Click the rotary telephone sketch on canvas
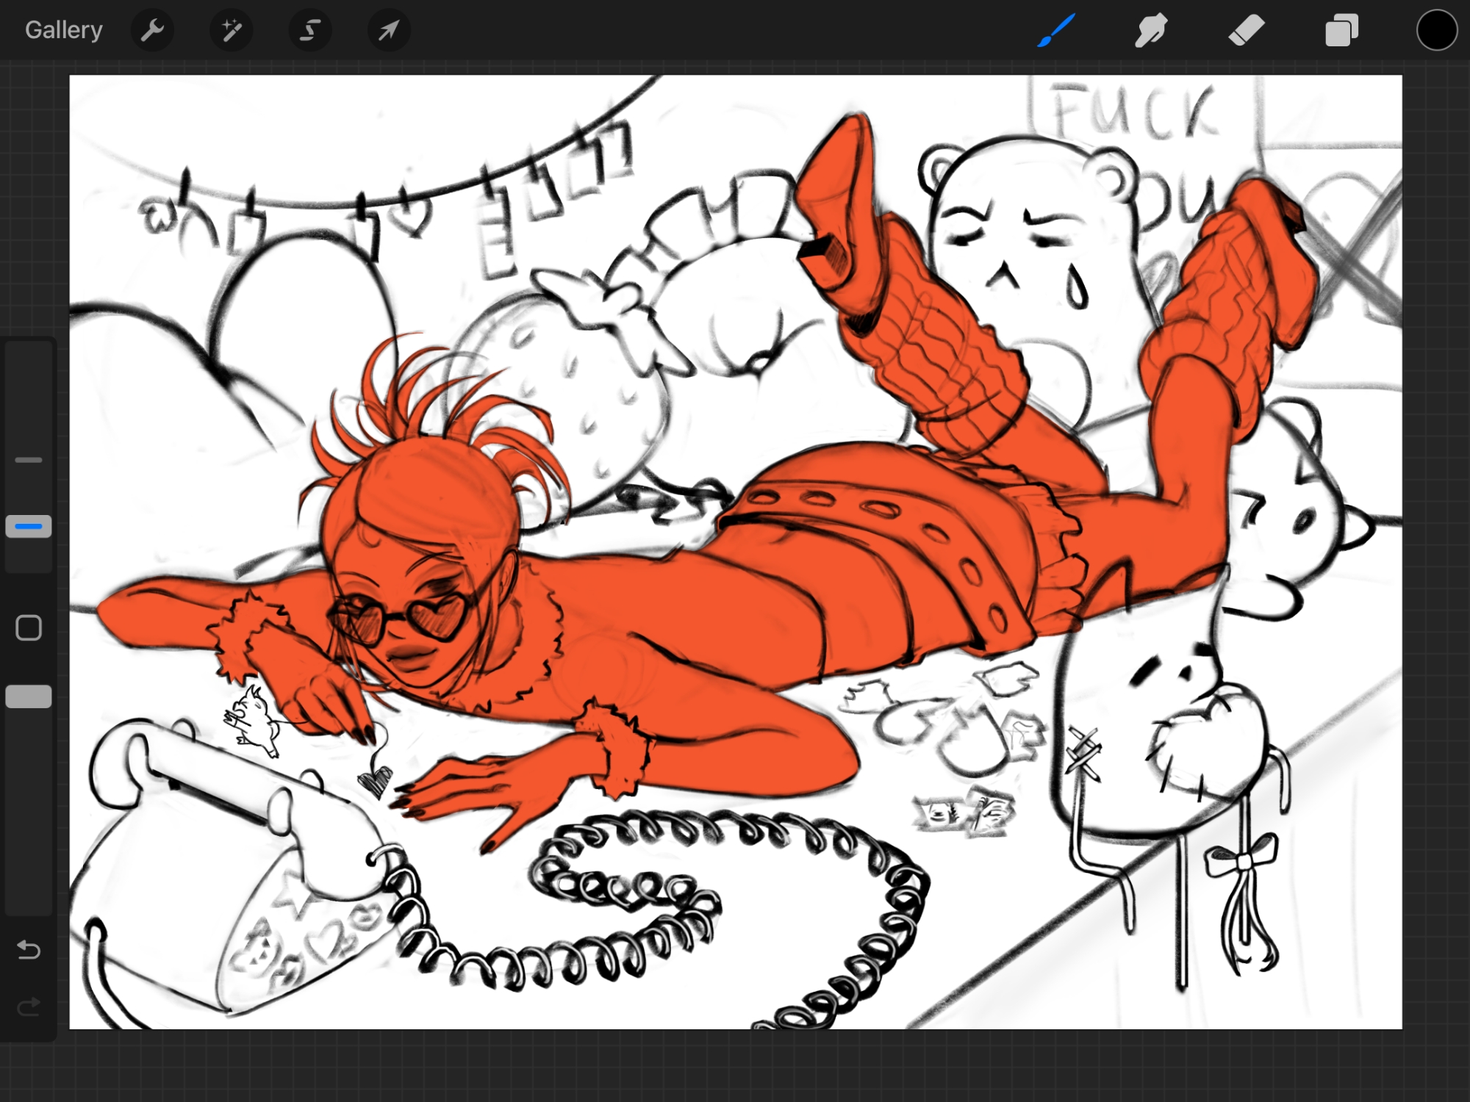1470x1102 pixels. coord(220,867)
